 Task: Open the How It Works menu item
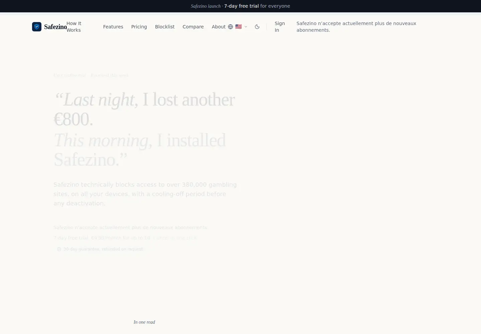point(74,27)
